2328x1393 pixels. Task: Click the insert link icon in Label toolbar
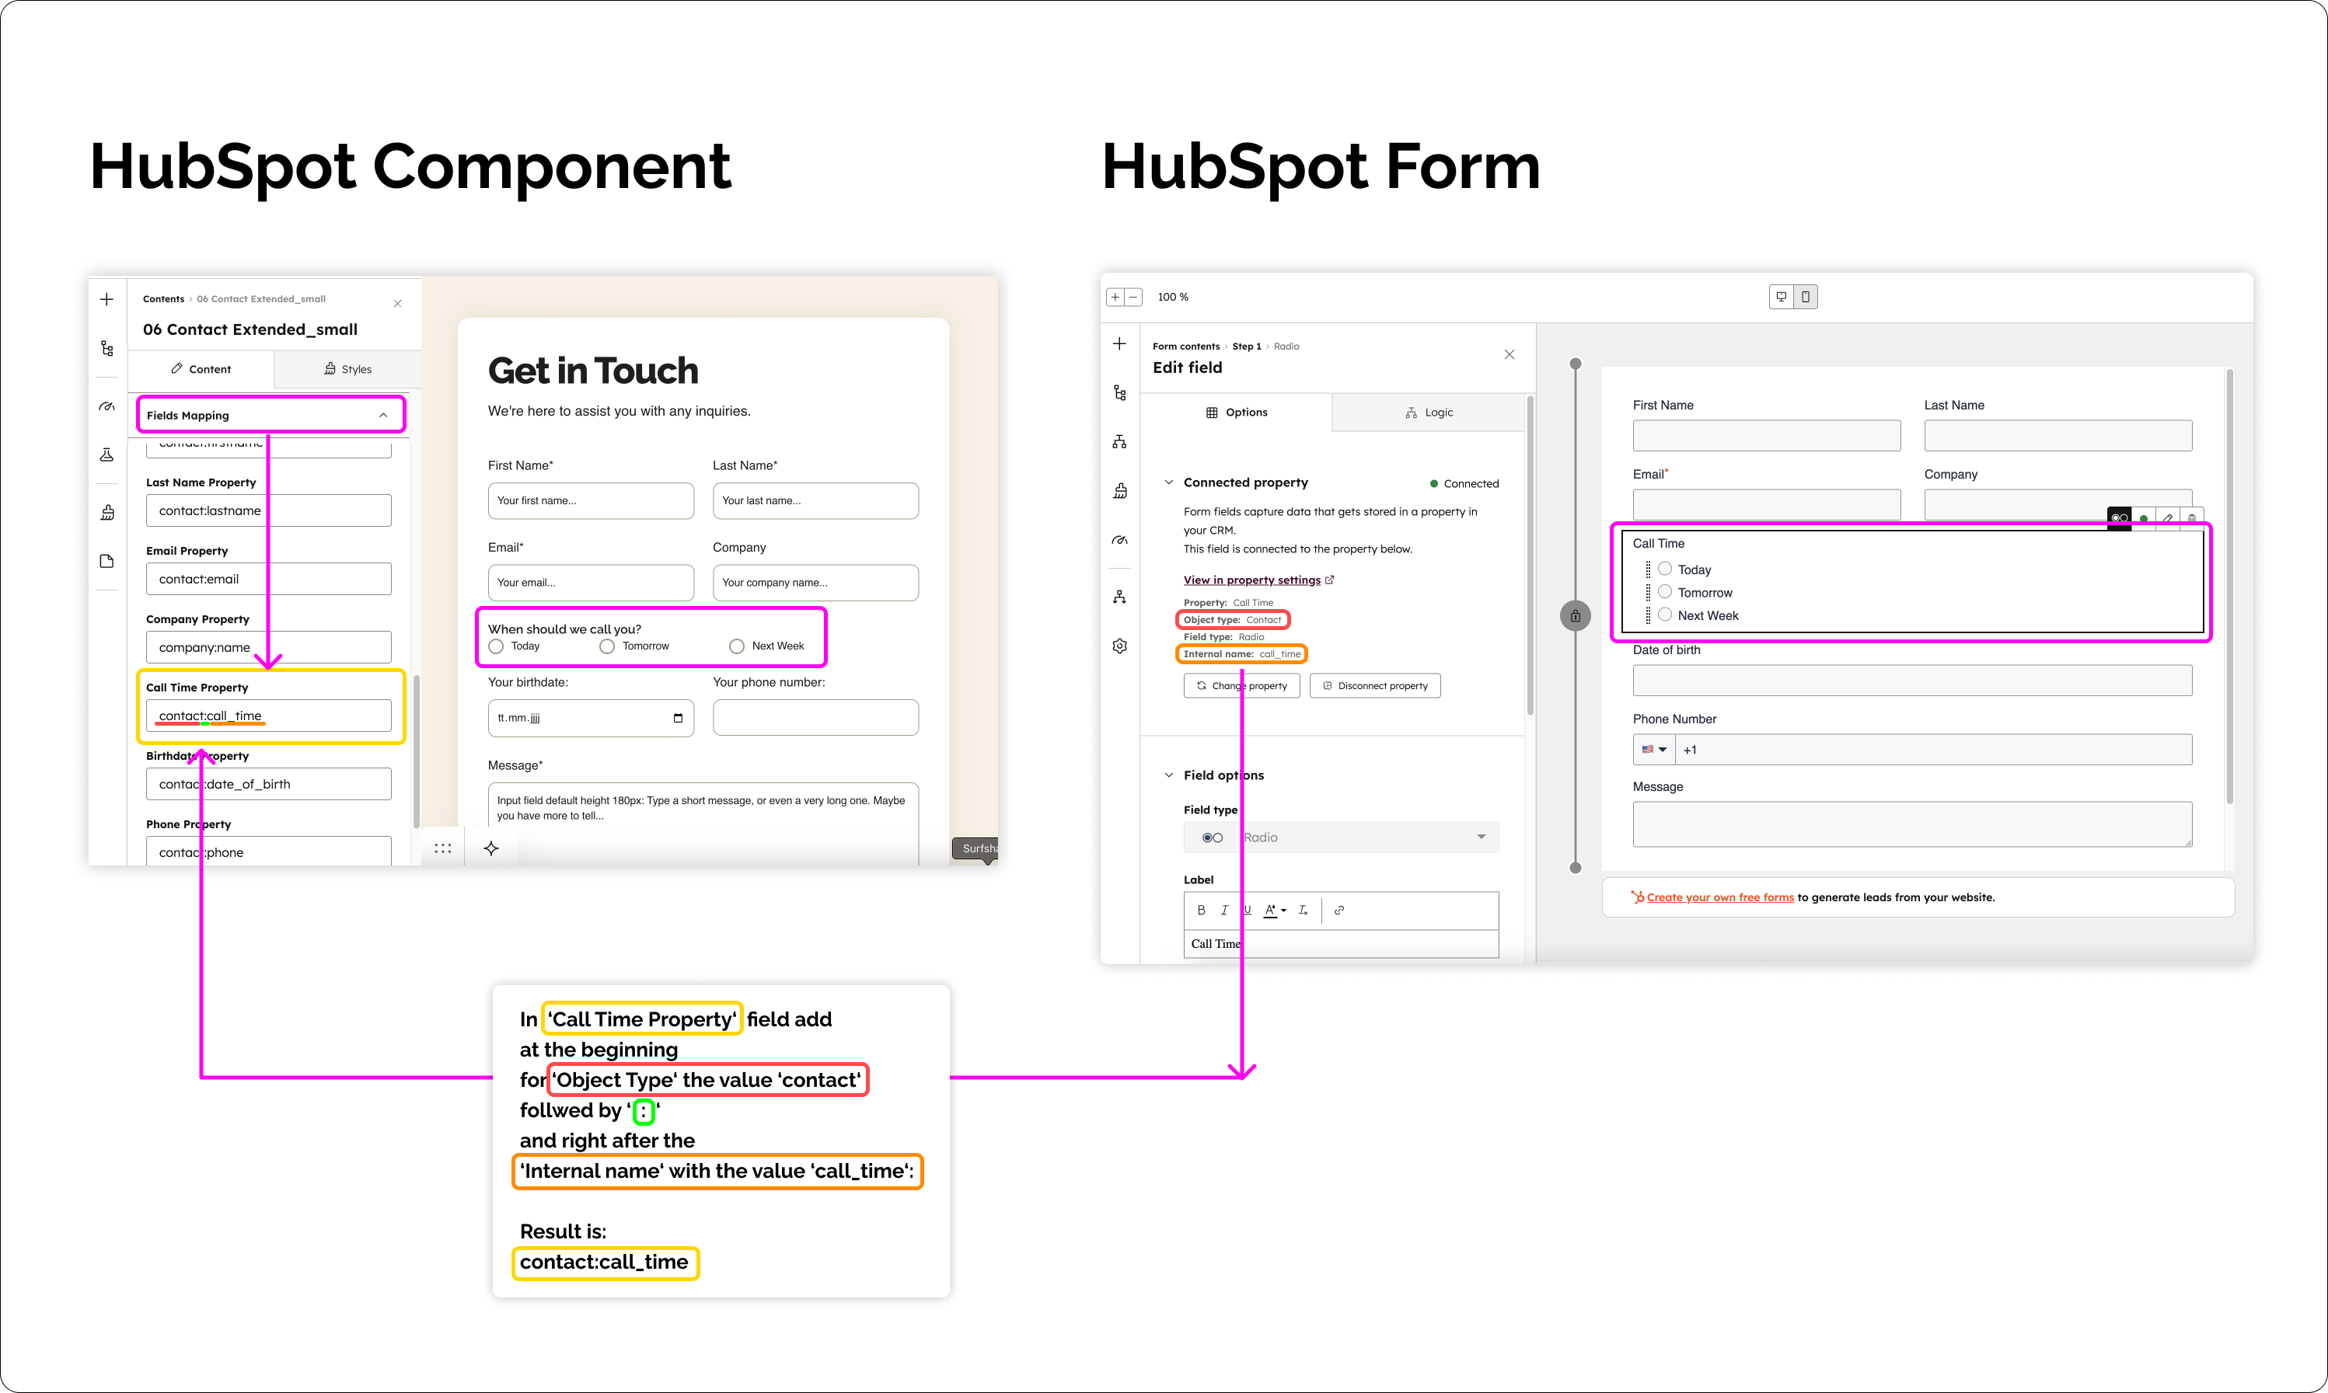(x=1339, y=910)
